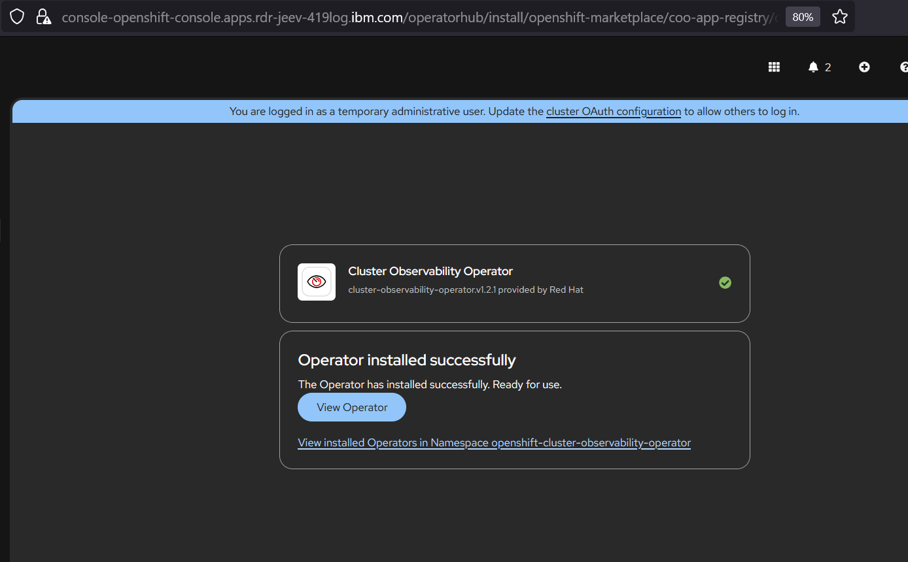Click the plus import icon
This screenshot has width=908, height=562.
pyautogui.click(x=864, y=67)
